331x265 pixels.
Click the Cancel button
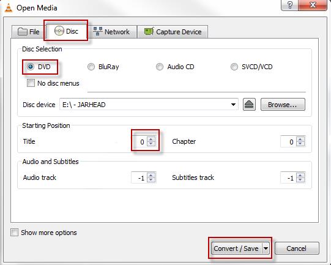click(x=297, y=248)
